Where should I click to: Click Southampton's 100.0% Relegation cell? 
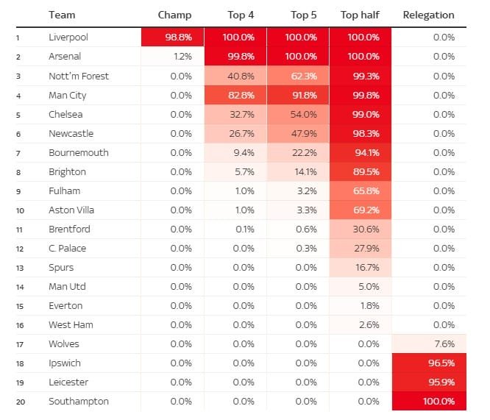[429, 401]
